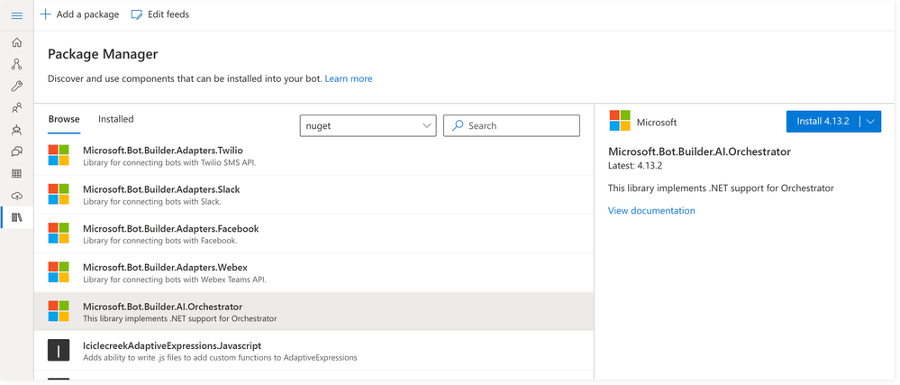Open the Learn more link

(349, 78)
